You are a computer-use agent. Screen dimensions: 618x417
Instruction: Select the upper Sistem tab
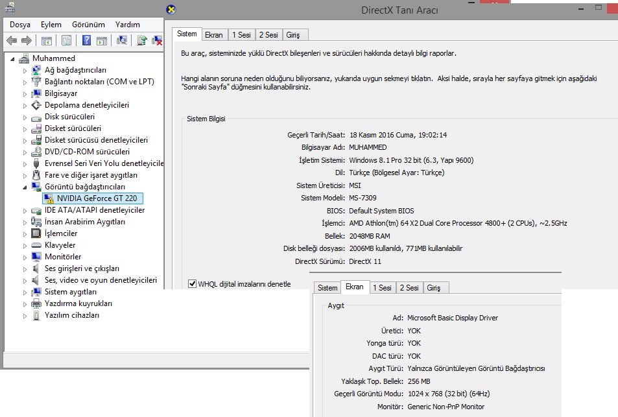(187, 34)
